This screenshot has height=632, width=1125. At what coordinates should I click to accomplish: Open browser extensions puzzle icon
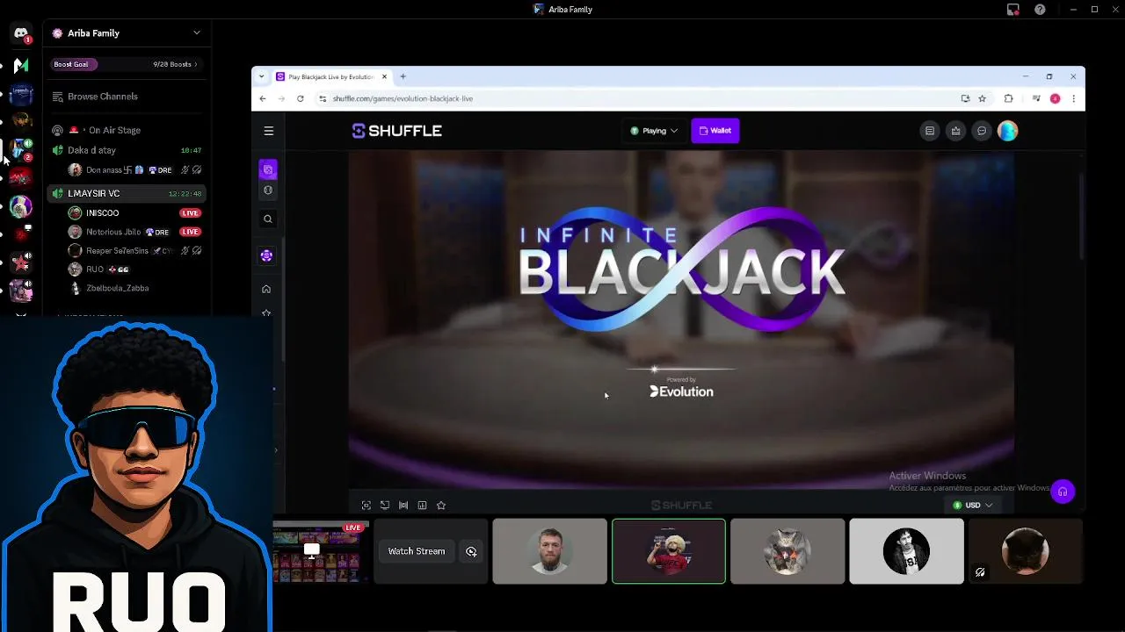(x=1008, y=98)
